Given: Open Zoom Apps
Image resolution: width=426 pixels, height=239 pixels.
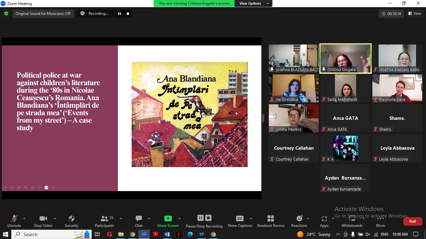Looking at the screenshot, I should pos(324,221).
